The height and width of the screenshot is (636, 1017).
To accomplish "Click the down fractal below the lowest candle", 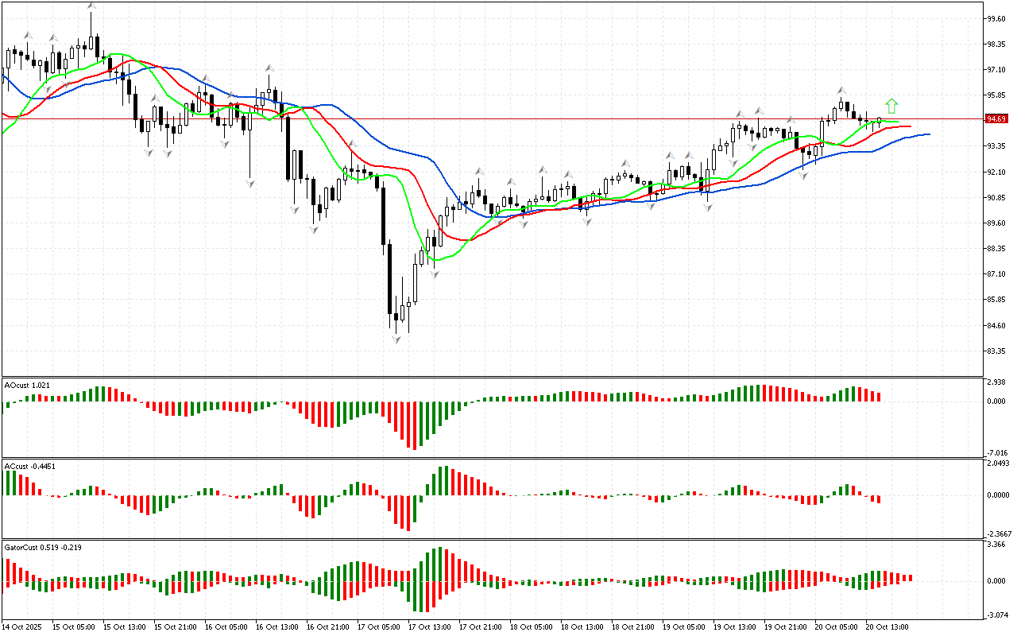I will (x=396, y=339).
